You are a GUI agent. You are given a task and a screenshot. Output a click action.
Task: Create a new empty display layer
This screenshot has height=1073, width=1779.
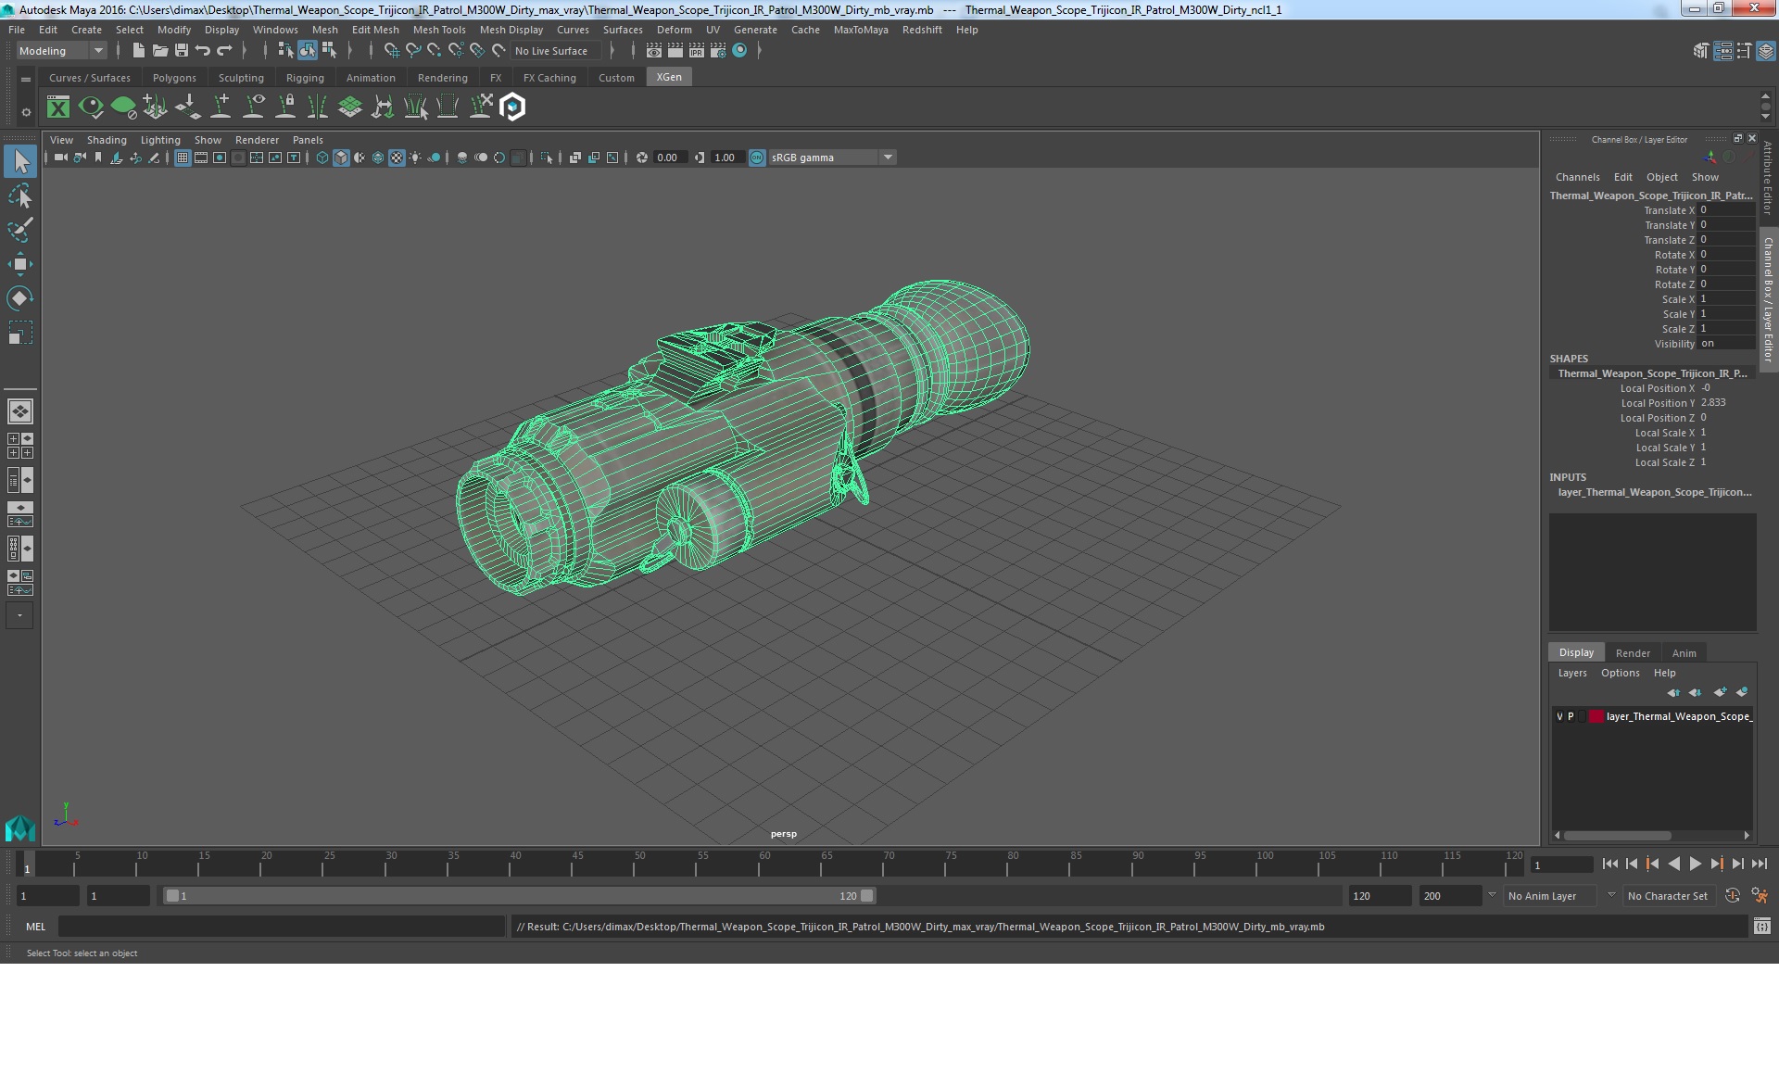(1720, 692)
